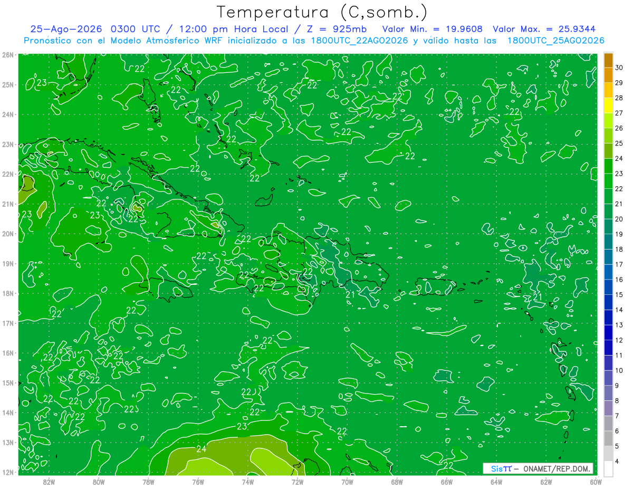The height and width of the screenshot is (489, 633).
Task: Click the '18' value on the color scale
Action: tap(619, 250)
